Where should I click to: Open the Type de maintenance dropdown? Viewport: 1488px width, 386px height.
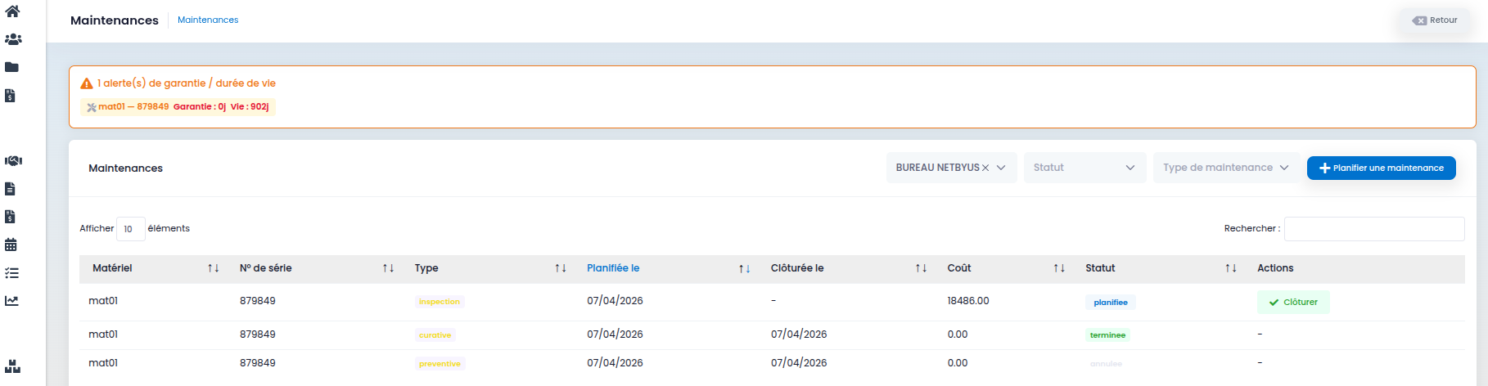tap(1225, 168)
